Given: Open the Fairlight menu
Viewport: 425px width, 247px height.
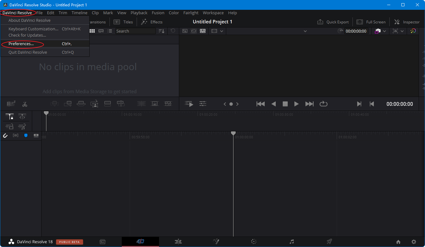Looking at the screenshot, I should [191, 13].
